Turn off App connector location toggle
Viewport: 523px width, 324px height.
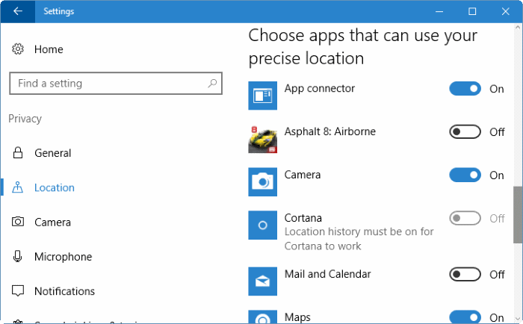(x=465, y=89)
